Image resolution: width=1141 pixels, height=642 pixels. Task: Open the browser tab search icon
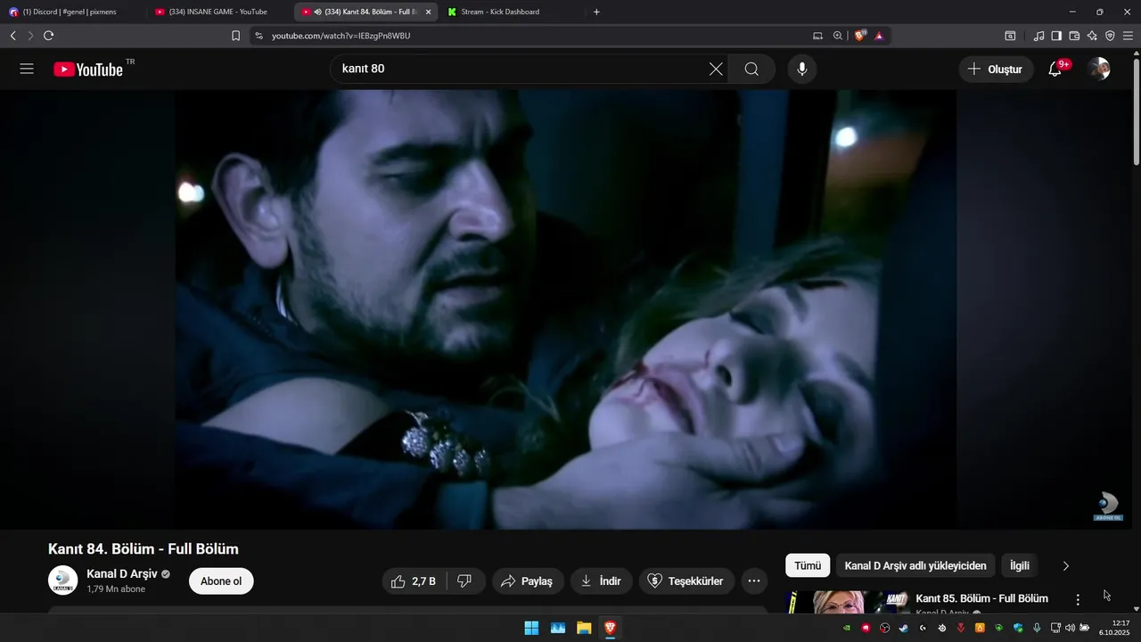(1010, 36)
